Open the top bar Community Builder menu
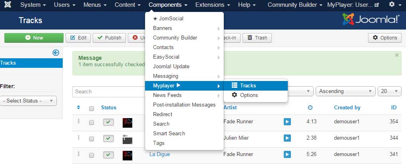This screenshot has height=164, width=406. pyautogui.click(x=295, y=5)
